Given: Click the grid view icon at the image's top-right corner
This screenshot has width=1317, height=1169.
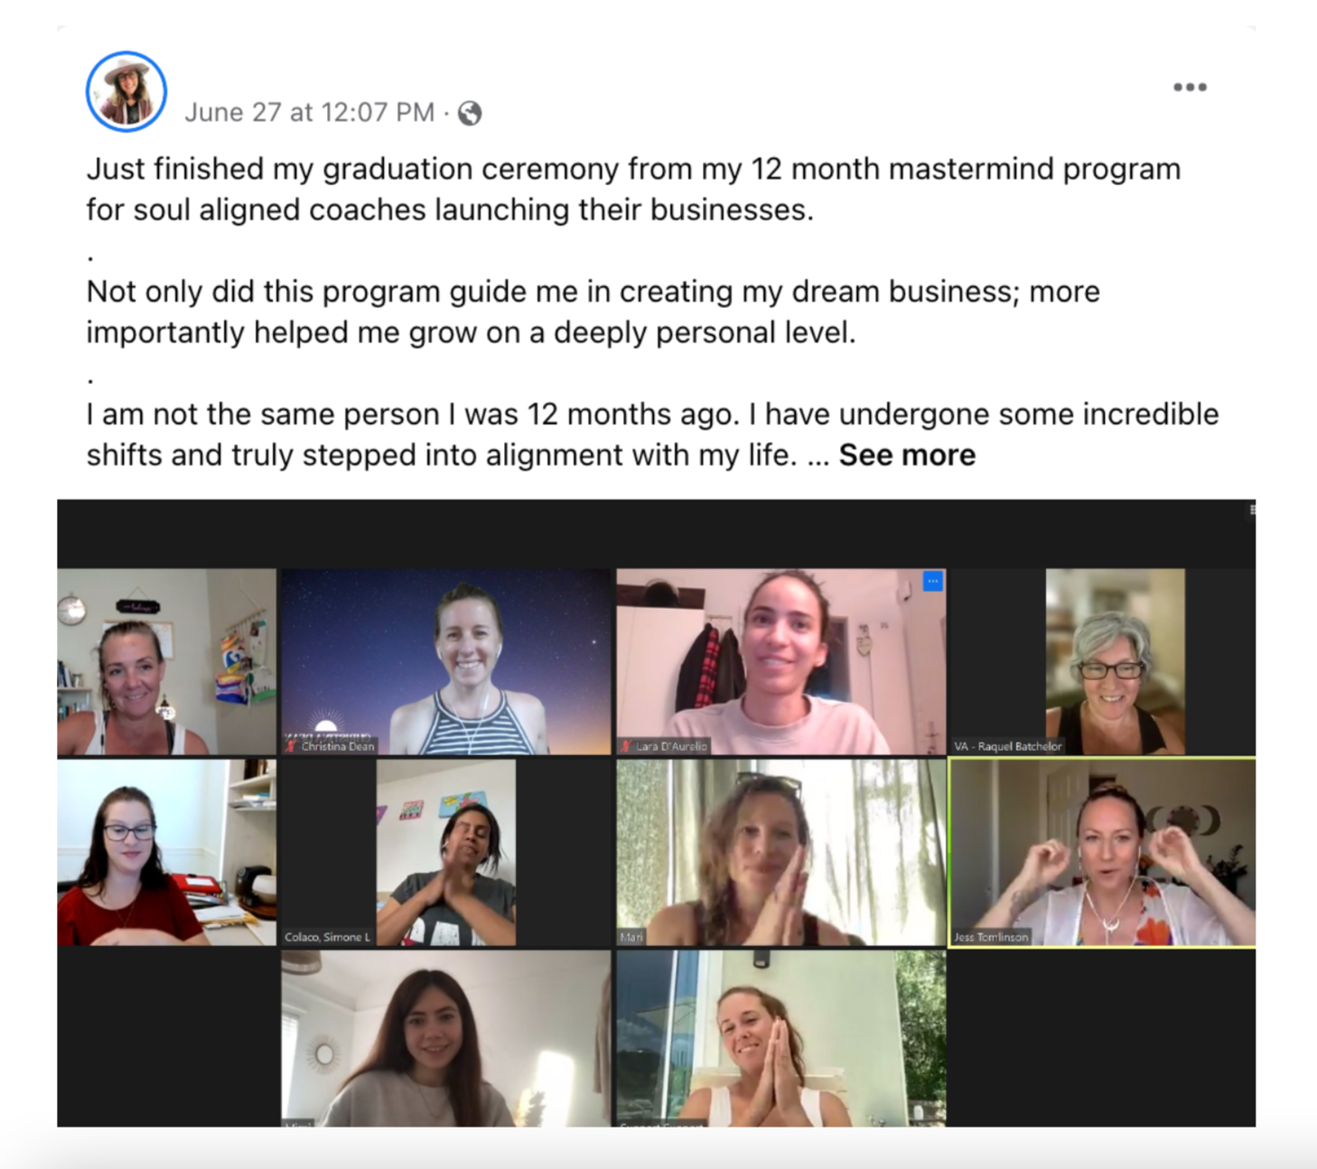Looking at the screenshot, I should pos(1251,510).
